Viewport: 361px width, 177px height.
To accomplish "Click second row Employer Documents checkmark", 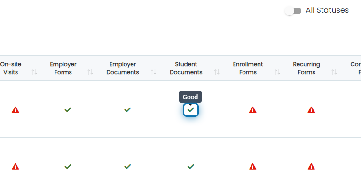I will [x=127, y=166].
